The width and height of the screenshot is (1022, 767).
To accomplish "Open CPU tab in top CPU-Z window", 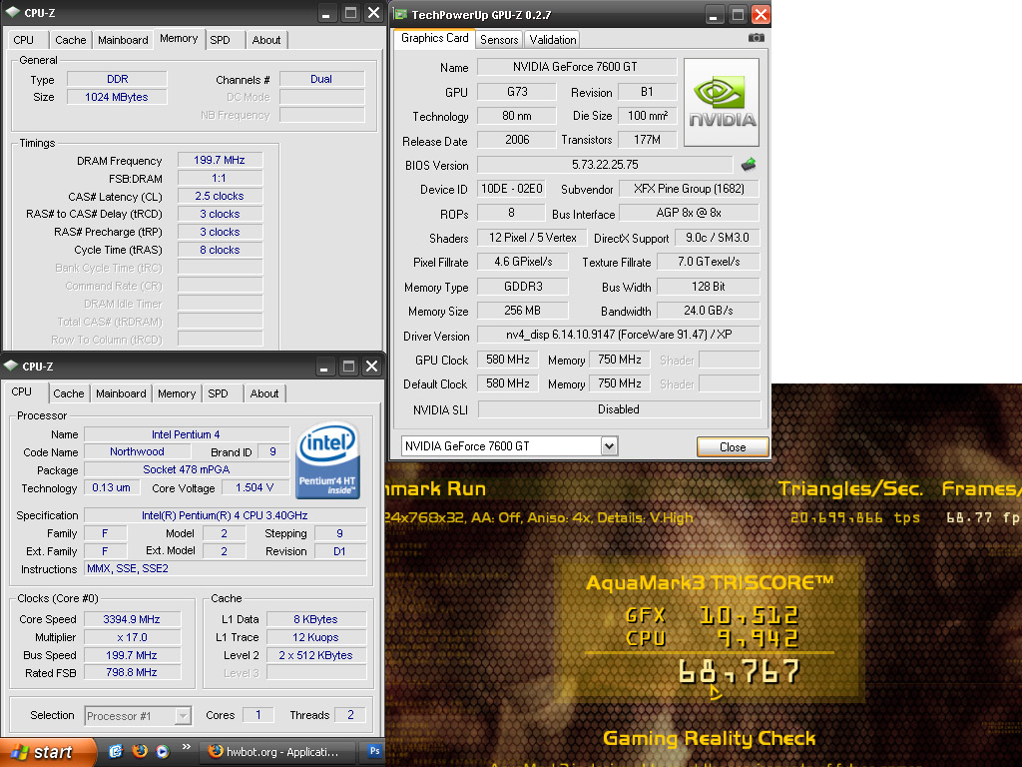I will (24, 40).
